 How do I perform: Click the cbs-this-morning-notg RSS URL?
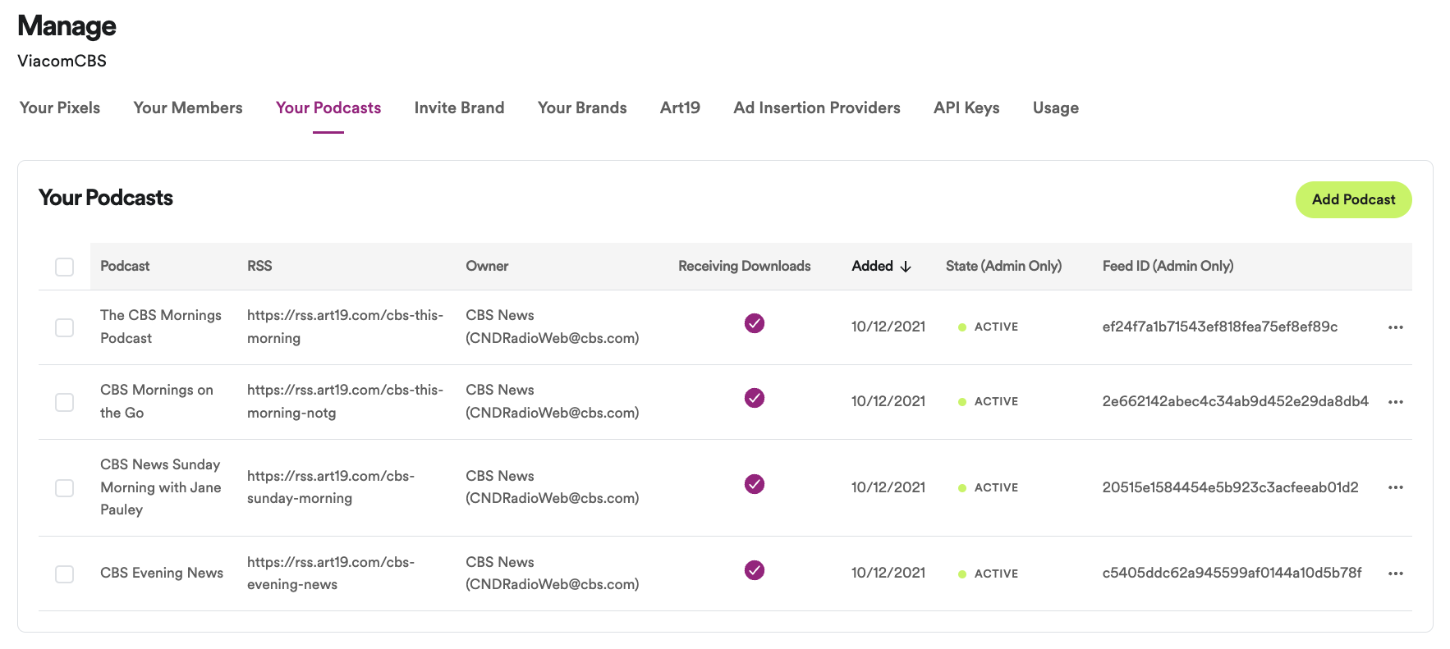pos(345,401)
